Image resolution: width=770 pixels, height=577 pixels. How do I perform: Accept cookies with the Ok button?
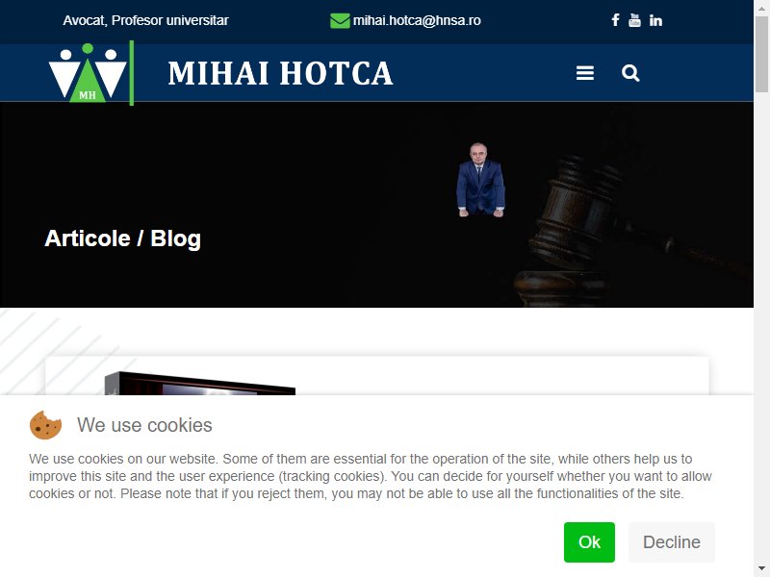click(x=589, y=542)
